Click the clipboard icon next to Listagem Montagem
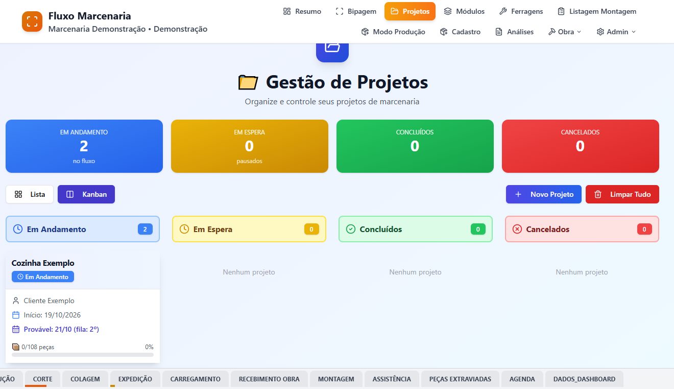The image size is (674, 389). tap(561, 11)
